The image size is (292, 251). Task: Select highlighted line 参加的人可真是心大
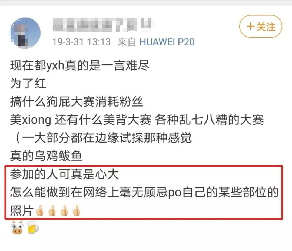[64, 174]
